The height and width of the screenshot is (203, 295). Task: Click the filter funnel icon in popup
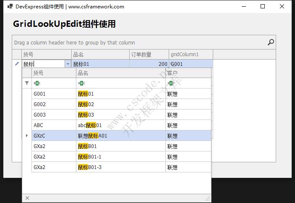[x=27, y=83]
